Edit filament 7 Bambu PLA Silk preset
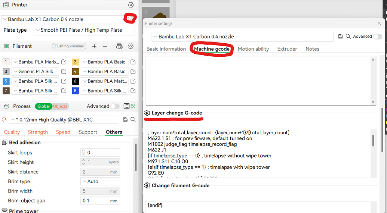Image resolution: width=387 pixels, height=213 pixels. (x=64, y=91)
